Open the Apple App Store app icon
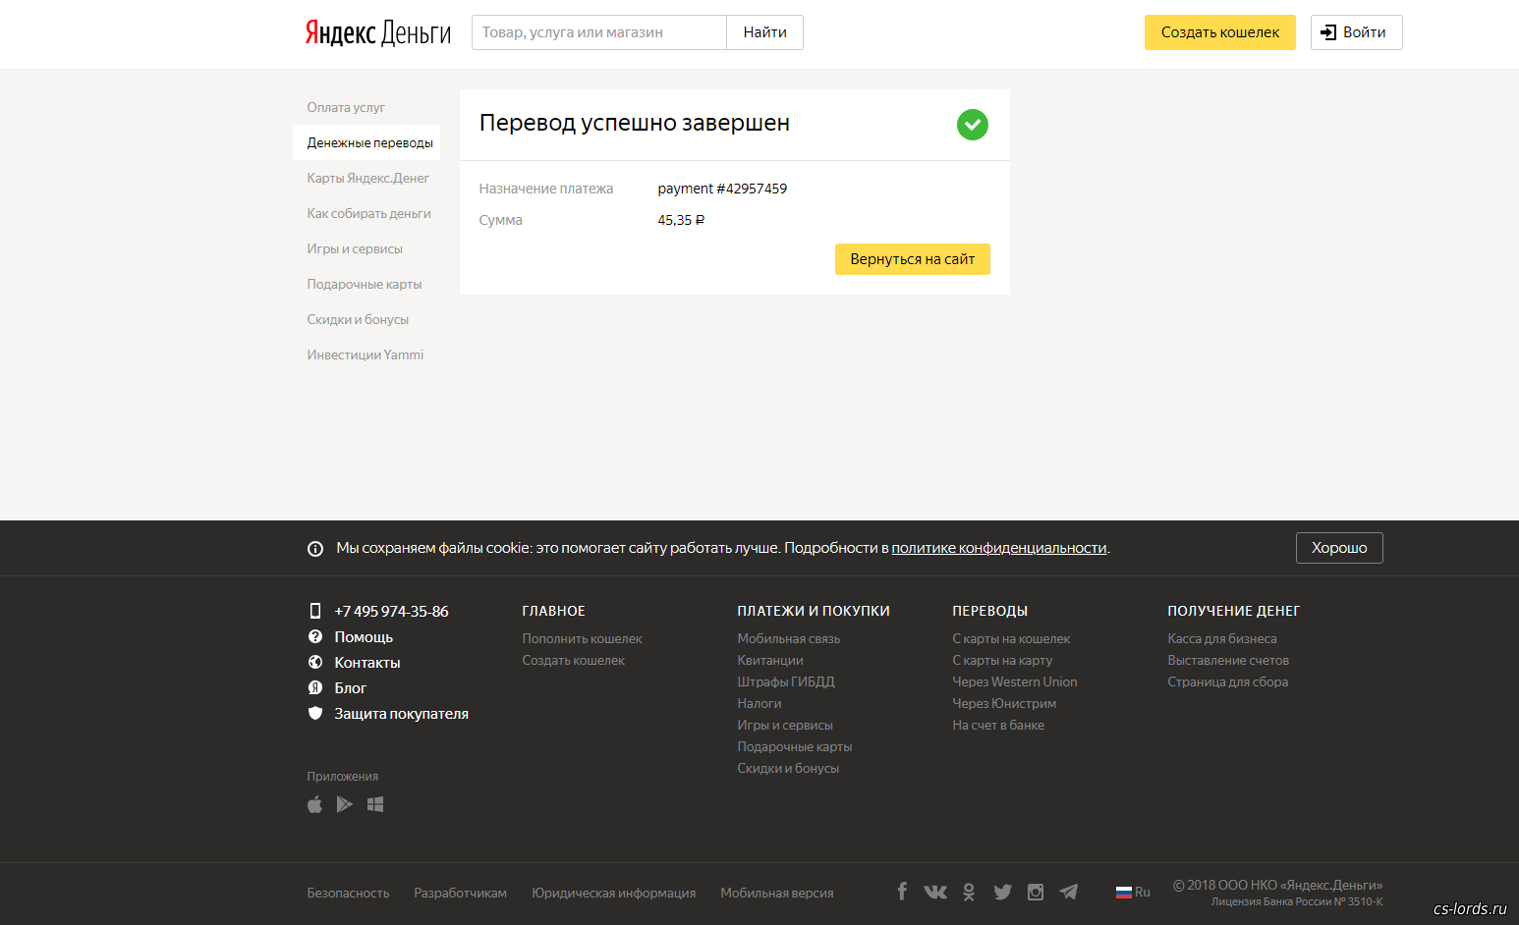Viewport: 1519px width, 925px height. pyautogui.click(x=314, y=804)
